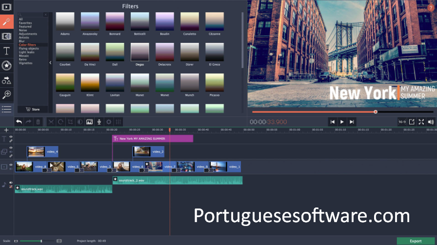This screenshot has height=245, width=437.
Task: Open the filter Store button
Action: click(x=33, y=109)
